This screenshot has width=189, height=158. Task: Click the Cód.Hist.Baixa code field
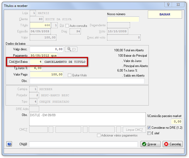tap(36, 62)
